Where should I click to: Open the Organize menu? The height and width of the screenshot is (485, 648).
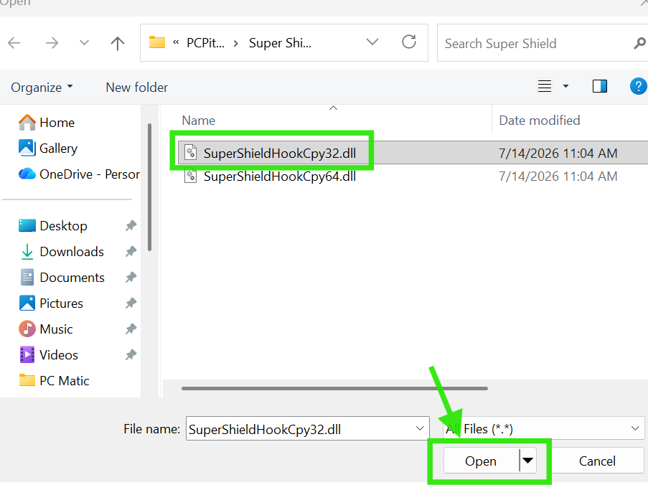(42, 87)
